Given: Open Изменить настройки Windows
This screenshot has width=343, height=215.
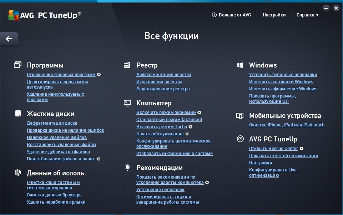Looking at the screenshot, I should pyautogui.click(x=281, y=82).
